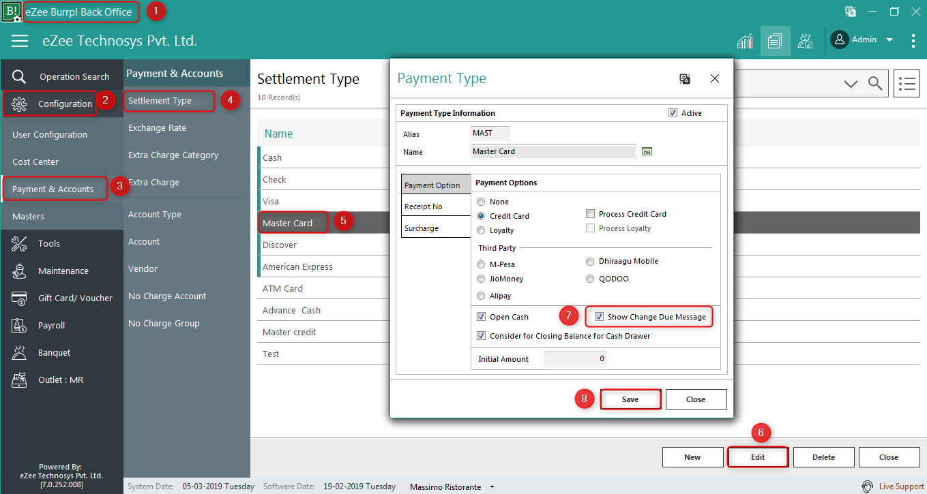
Task: Click the Delete button
Action: click(823, 457)
